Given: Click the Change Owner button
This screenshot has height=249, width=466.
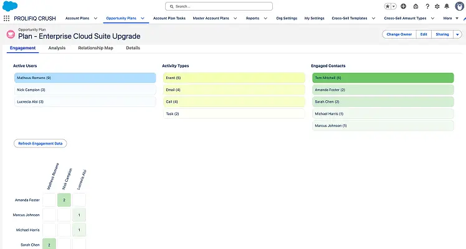Looking at the screenshot, I should tap(399, 34).
